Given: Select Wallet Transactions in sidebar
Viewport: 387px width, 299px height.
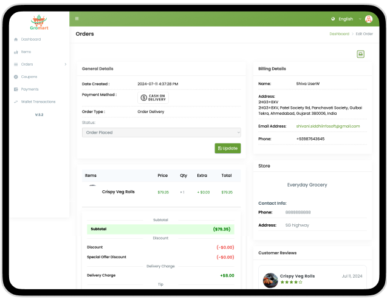Looking at the screenshot, I should (38, 101).
